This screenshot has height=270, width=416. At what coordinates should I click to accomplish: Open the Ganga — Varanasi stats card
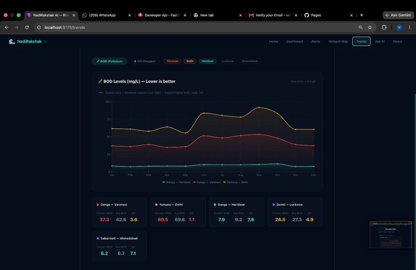(119, 212)
